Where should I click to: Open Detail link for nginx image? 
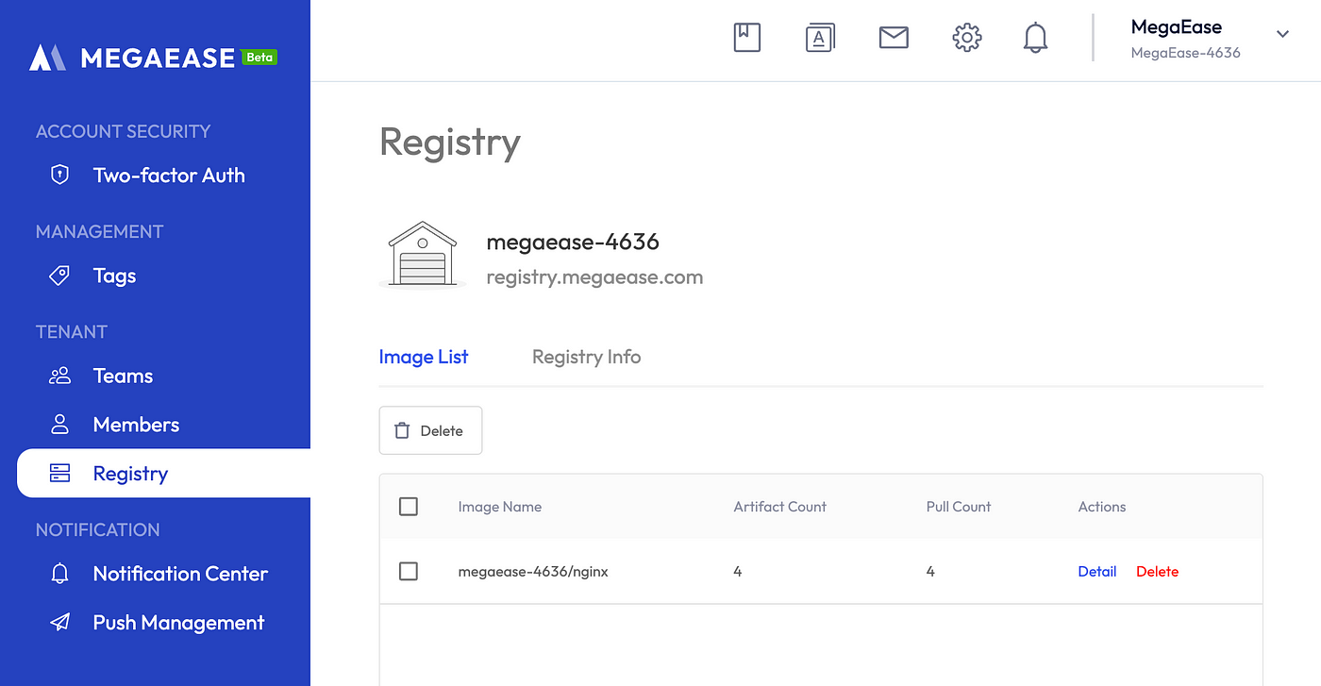tap(1096, 571)
